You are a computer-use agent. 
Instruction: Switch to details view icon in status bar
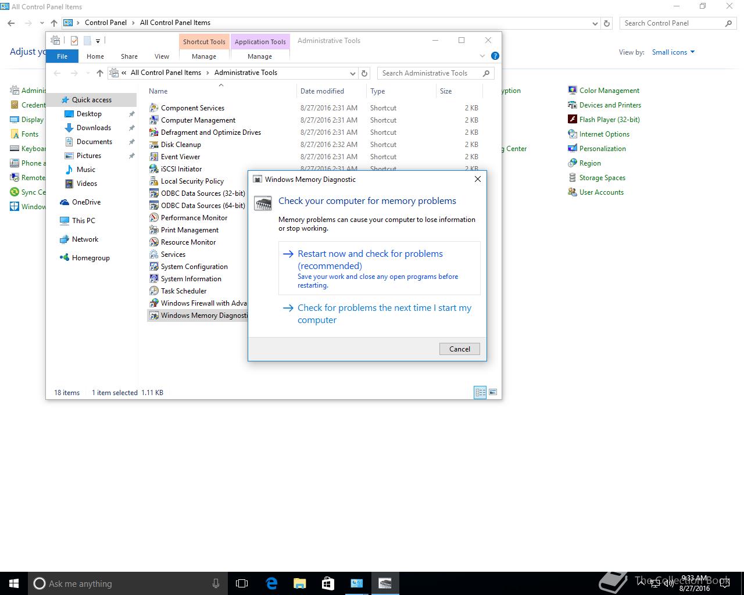[x=480, y=392]
